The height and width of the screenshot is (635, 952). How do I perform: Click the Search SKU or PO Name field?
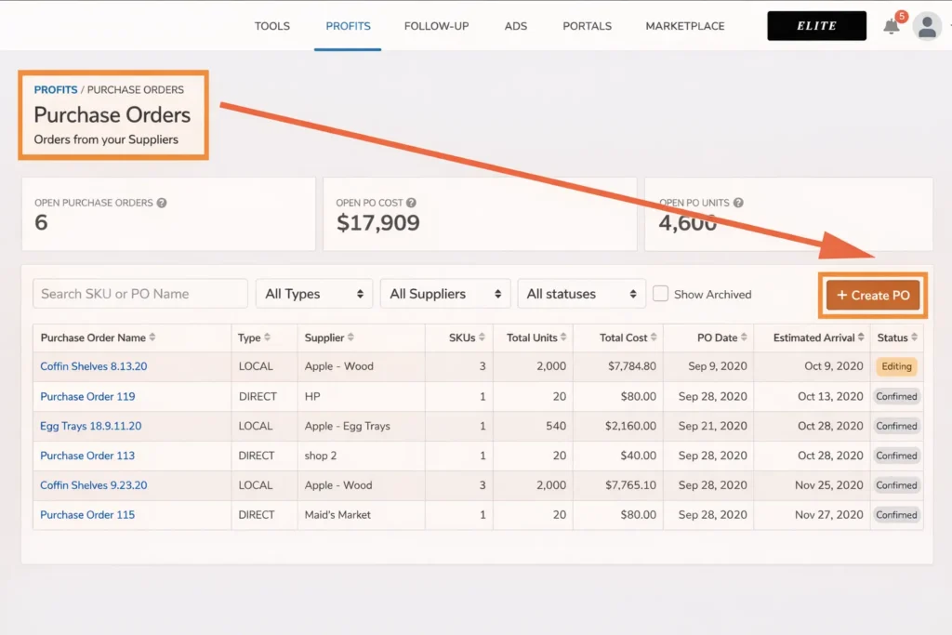[x=139, y=293]
